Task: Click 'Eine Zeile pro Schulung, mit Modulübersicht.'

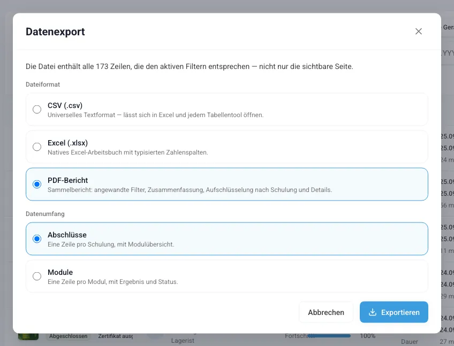Action: [111, 244]
